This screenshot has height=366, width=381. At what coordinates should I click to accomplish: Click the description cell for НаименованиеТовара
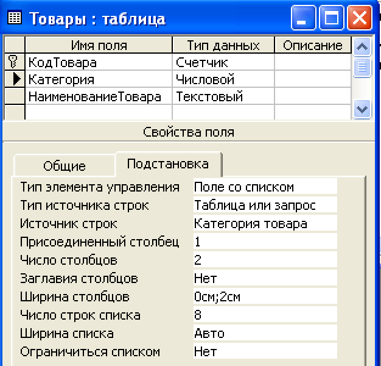pyautogui.click(x=313, y=96)
